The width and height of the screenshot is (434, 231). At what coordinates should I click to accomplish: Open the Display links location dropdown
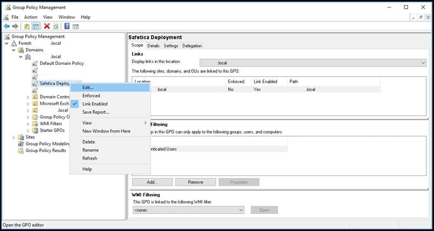tap(313, 63)
